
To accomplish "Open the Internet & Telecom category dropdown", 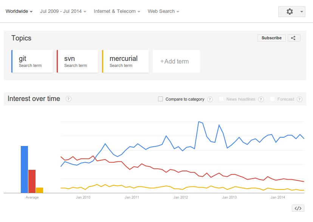I will tap(117, 11).
